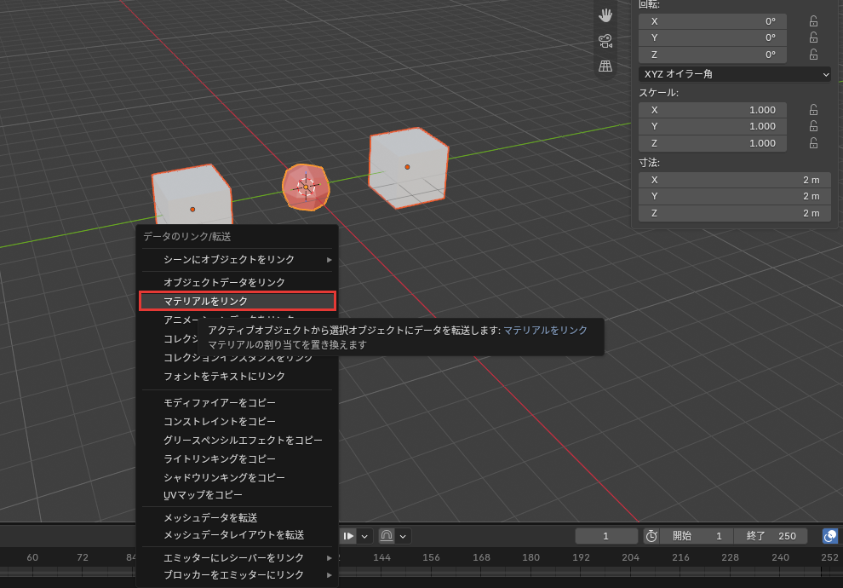Click コンストレイントをコピー menu item
This screenshot has width=843, height=588.
point(237,422)
